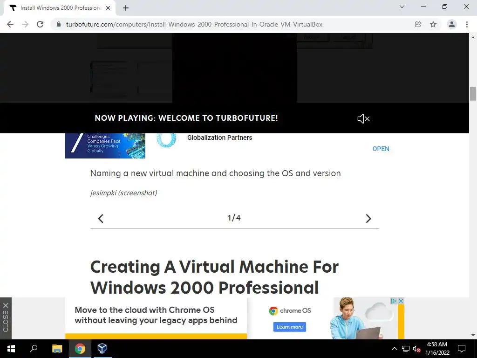Advance to next slideshow image
Viewport: 477px width, 358px height.
point(368,219)
